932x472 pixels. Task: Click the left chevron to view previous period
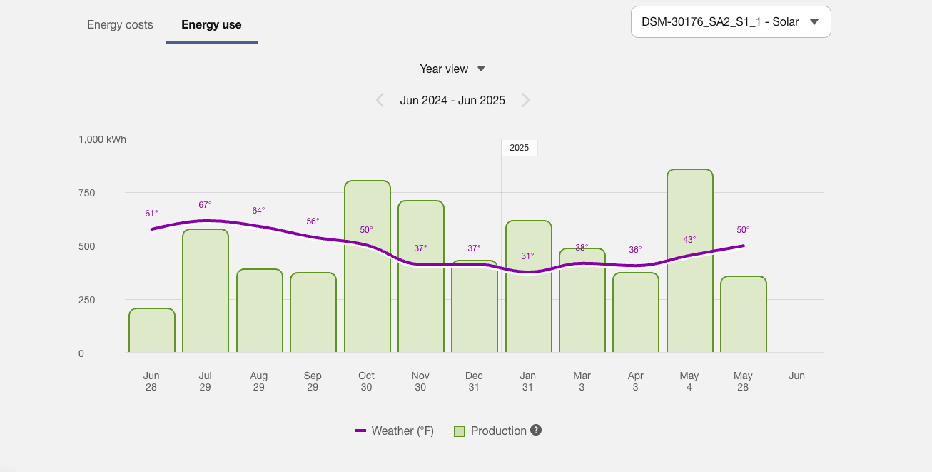(380, 100)
